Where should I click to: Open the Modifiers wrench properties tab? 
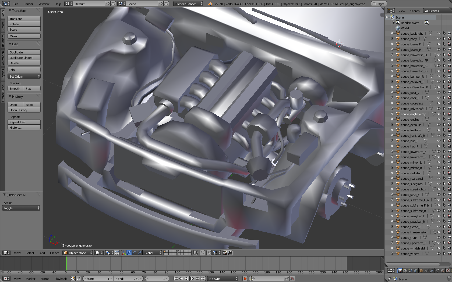(432, 271)
